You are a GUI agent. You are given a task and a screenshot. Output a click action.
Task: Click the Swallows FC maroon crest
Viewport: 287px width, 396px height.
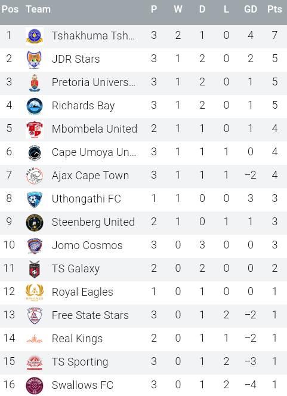[35, 385]
